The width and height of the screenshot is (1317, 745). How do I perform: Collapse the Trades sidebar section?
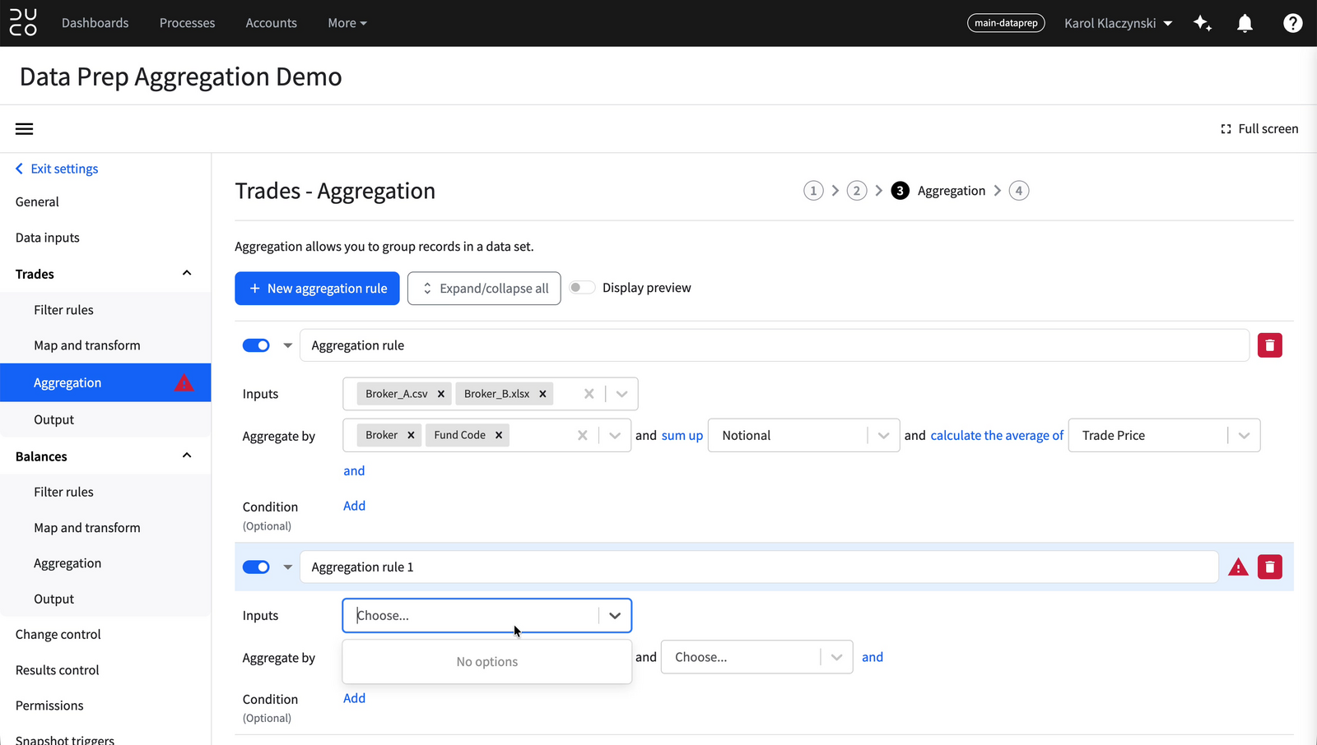187,273
